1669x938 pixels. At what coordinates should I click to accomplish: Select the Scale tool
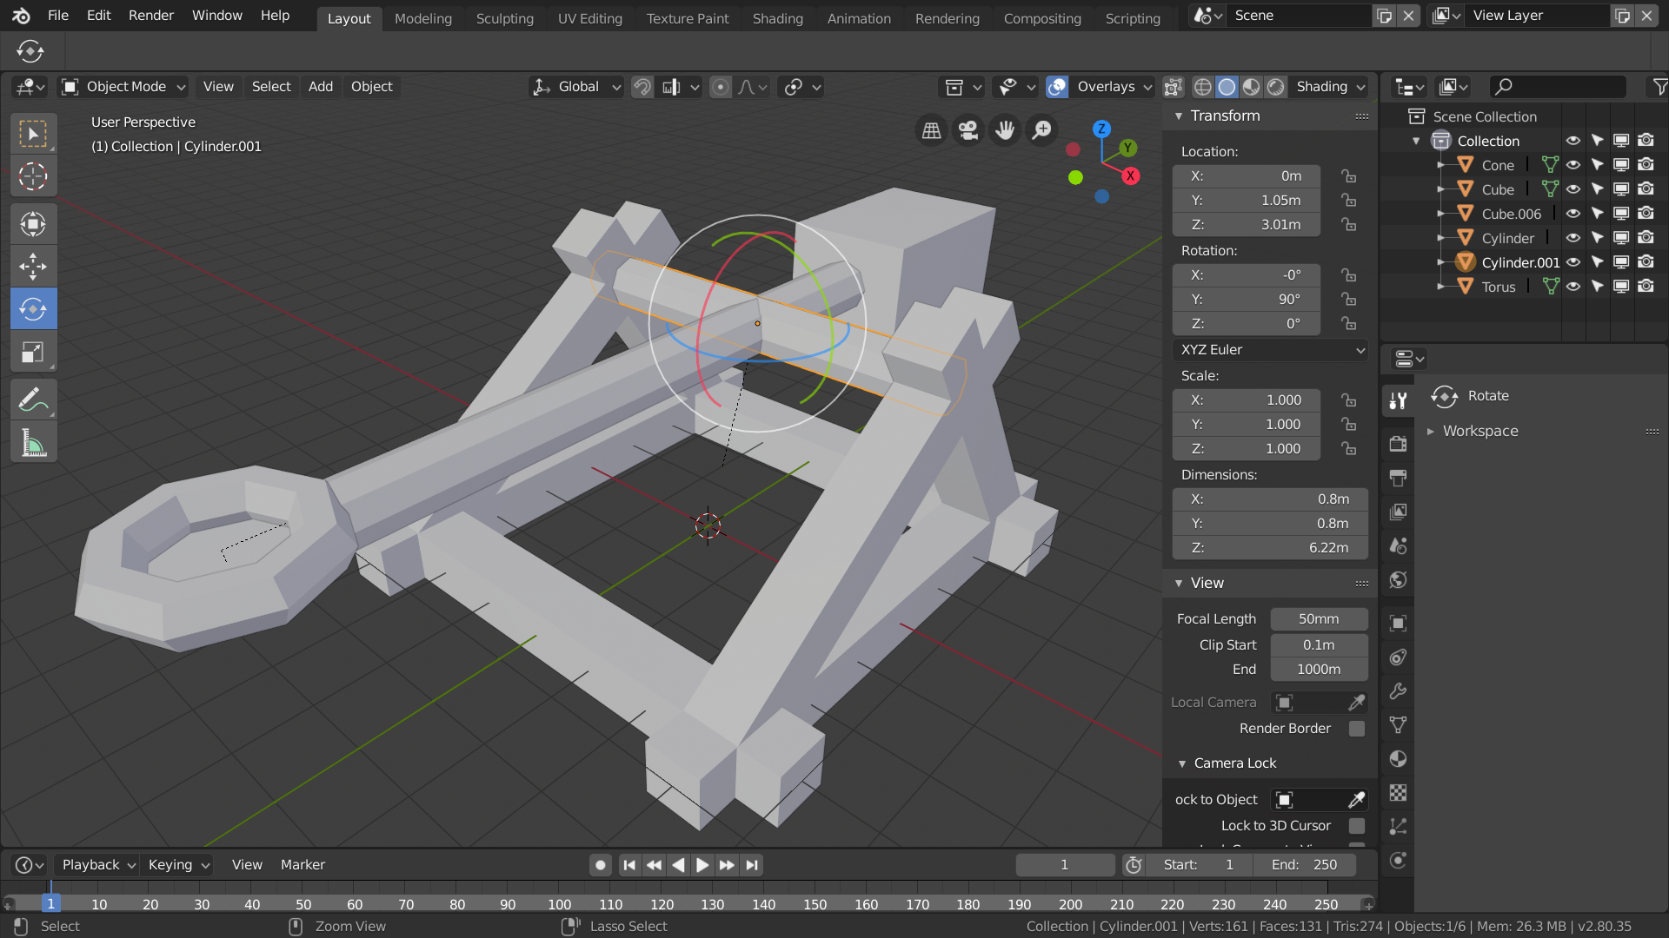point(33,352)
